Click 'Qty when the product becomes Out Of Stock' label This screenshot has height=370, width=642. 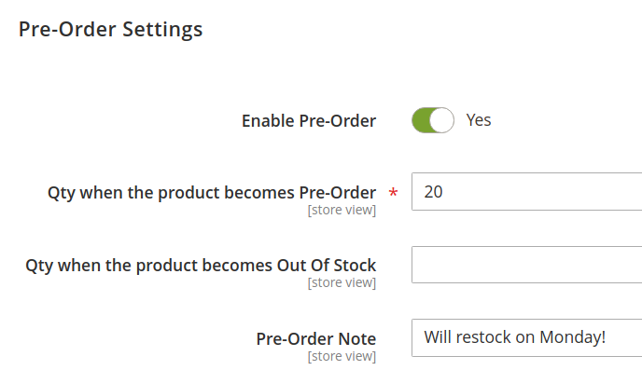point(201,266)
